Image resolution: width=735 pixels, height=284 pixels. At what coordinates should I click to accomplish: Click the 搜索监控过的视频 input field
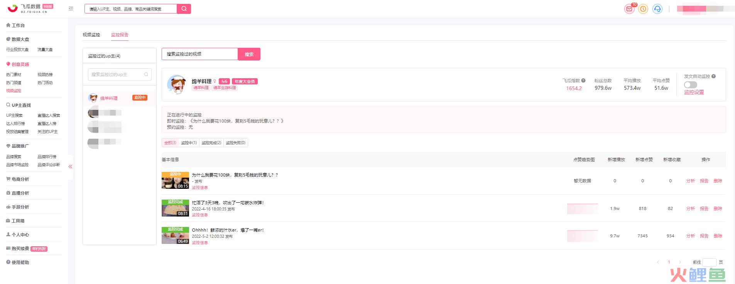(200, 54)
